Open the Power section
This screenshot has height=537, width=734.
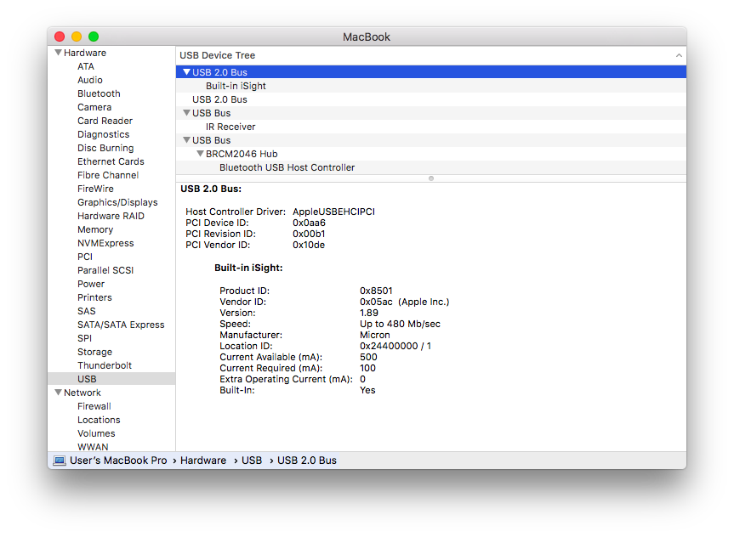point(91,284)
